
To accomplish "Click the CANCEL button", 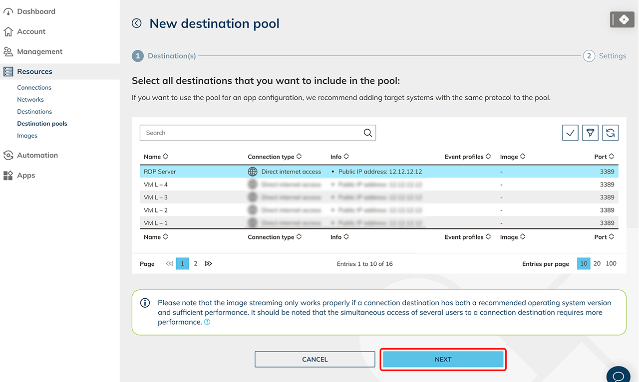I will coord(315,359).
